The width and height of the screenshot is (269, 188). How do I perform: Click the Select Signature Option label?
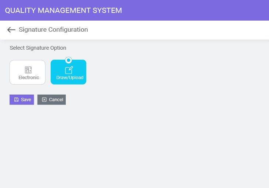click(x=38, y=48)
